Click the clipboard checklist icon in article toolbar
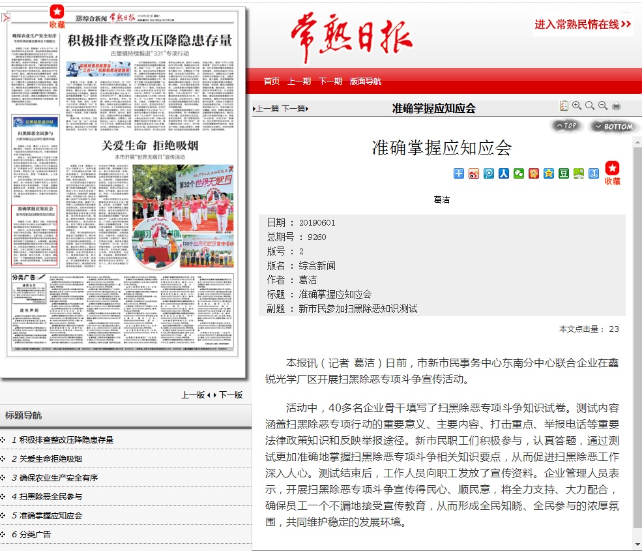 [564, 106]
